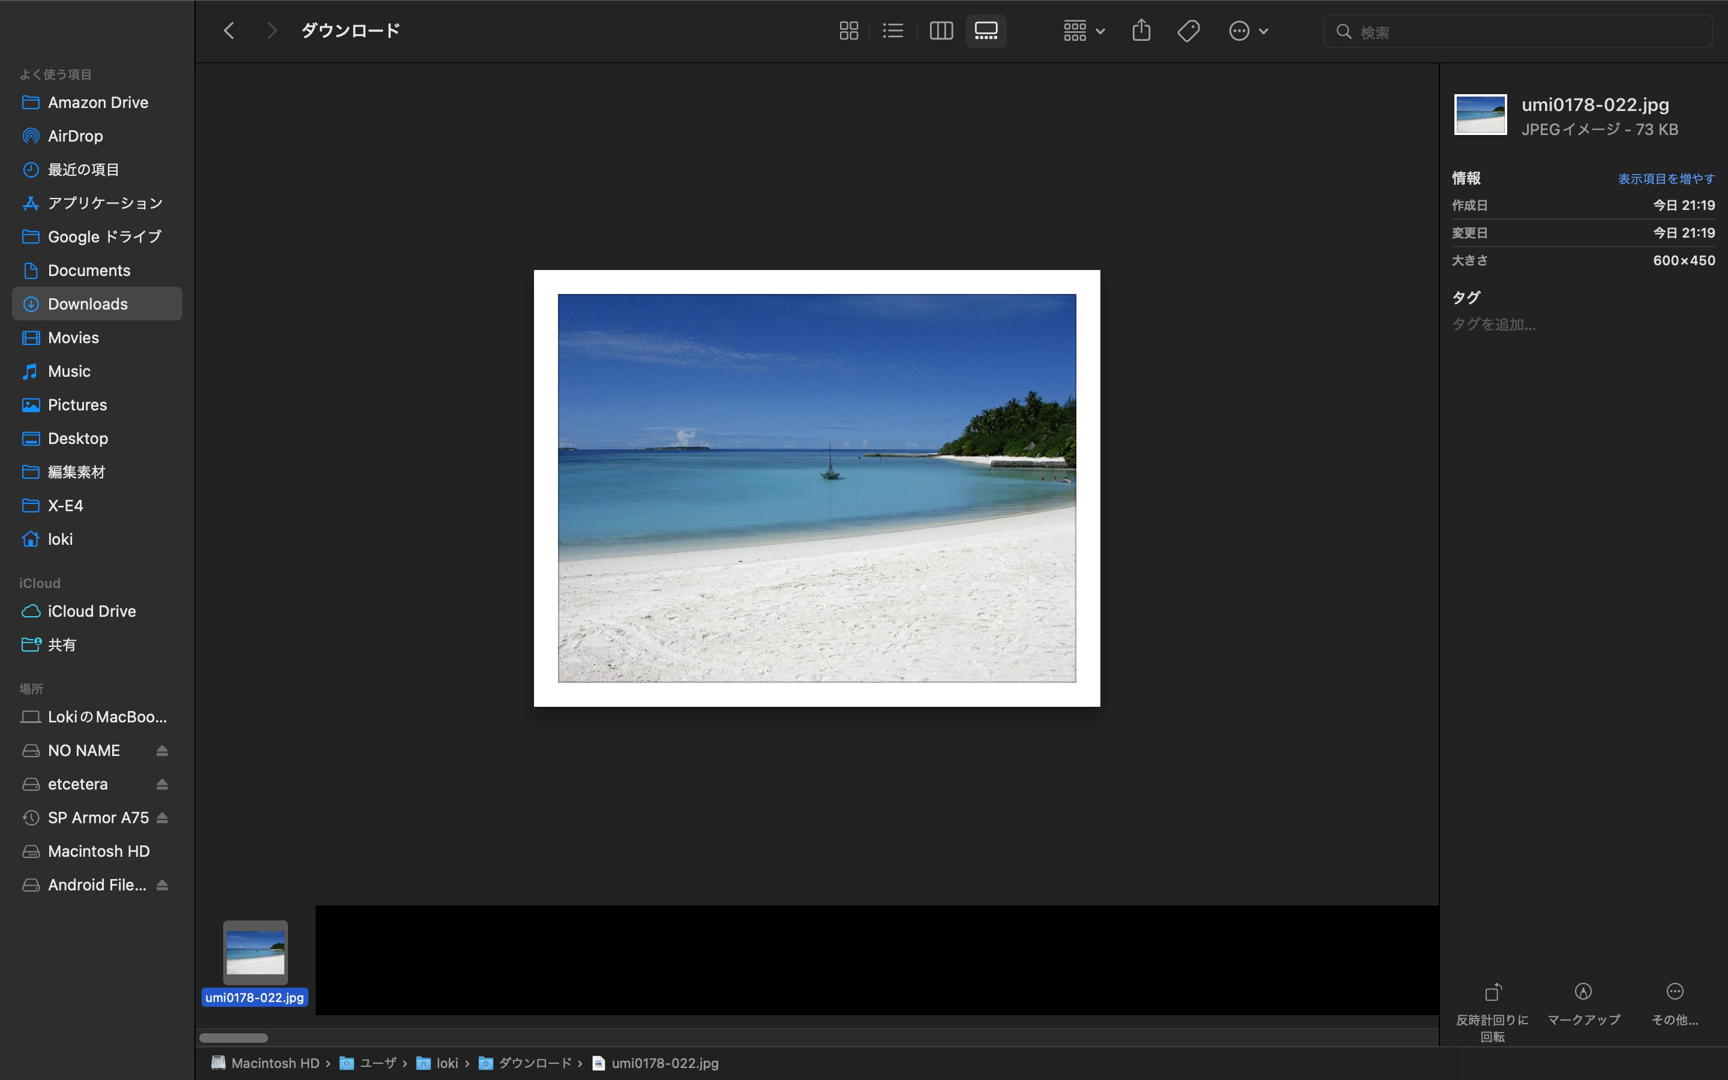Viewport: 1728px width, 1080px height.
Task: Eject the SP Armor A75 drive
Action: coord(162,818)
